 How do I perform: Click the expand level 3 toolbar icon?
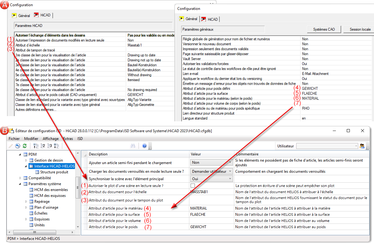point(50,146)
